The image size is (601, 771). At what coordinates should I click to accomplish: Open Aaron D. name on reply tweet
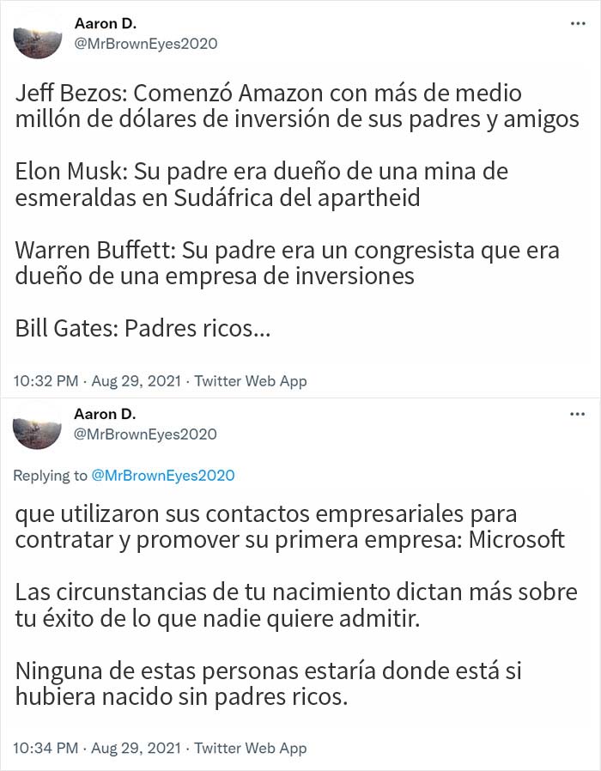click(x=105, y=415)
